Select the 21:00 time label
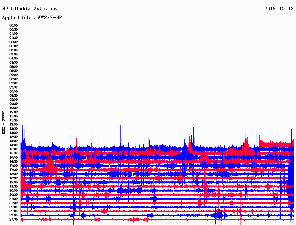Viewport: 296px width, 225px height. click(x=14, y=199)
